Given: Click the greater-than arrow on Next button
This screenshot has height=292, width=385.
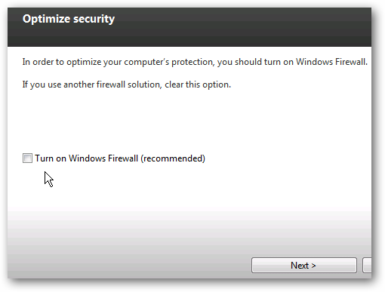Looking at the screenshot, I should coord(313,266).
